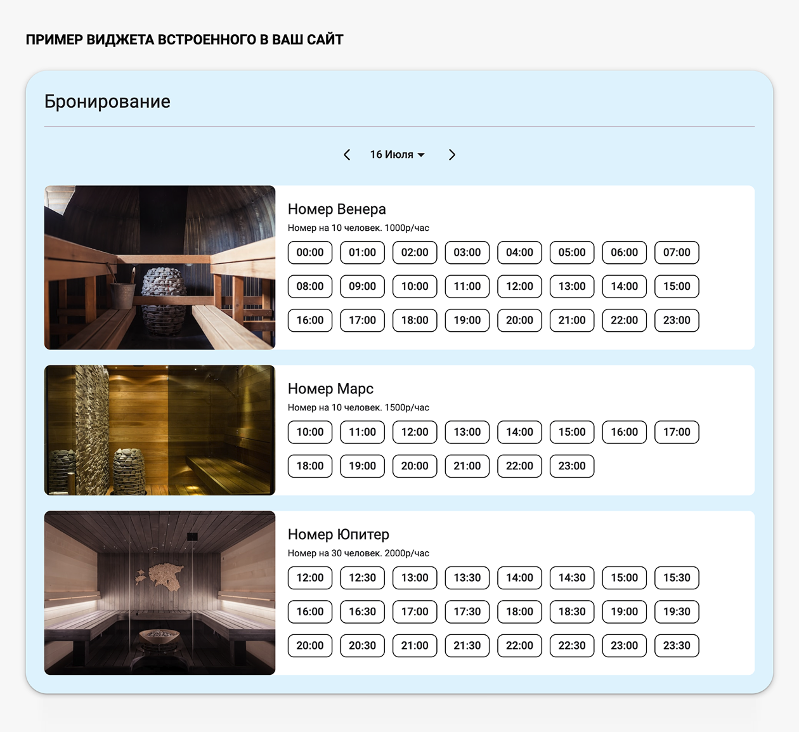The image size is (799, 732).
Task: Click the Номер Марс sauna photo
Action: (160, 430)
